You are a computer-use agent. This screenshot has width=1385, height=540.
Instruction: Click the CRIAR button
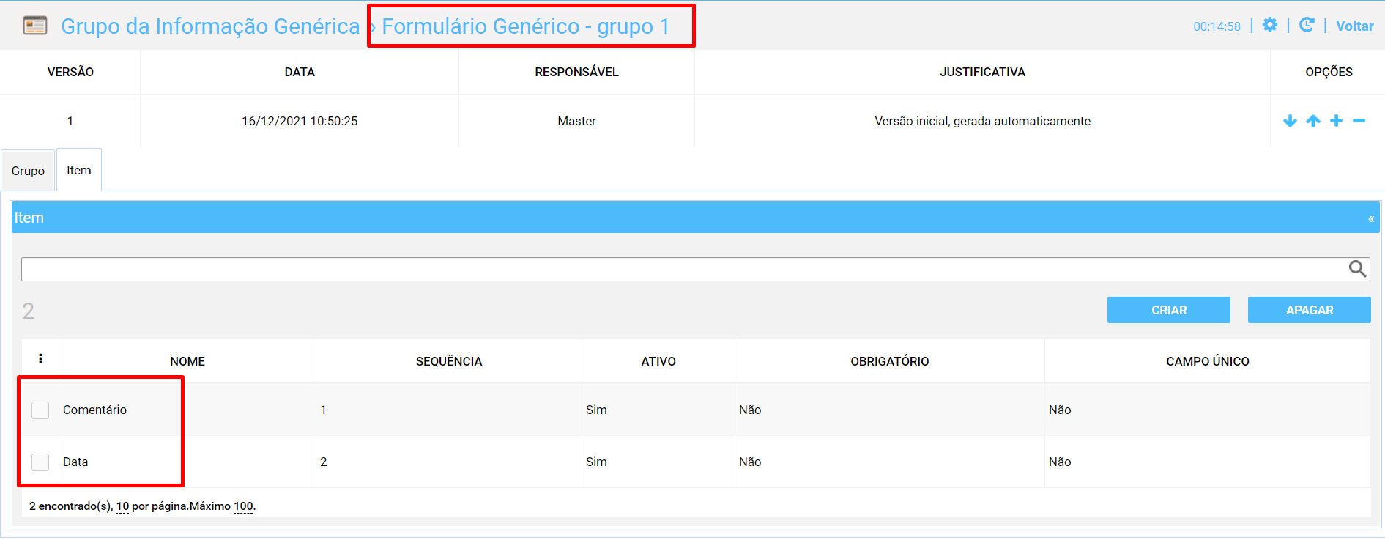point(1169,310)
